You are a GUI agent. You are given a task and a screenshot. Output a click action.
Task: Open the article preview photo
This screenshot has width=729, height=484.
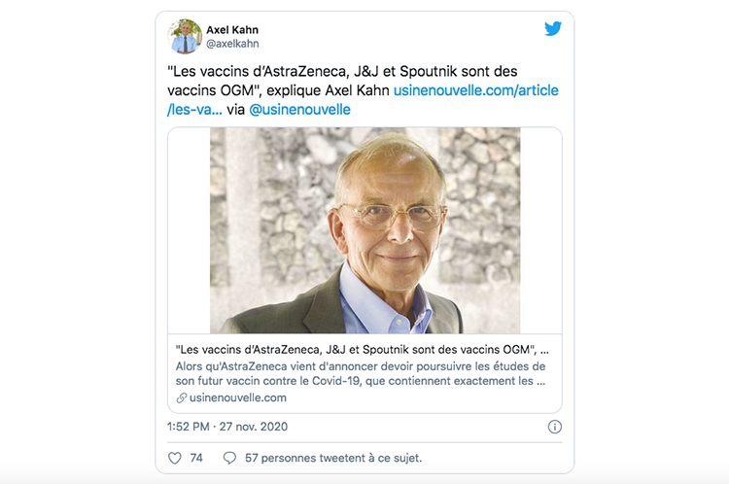click(x=364, y=230)
